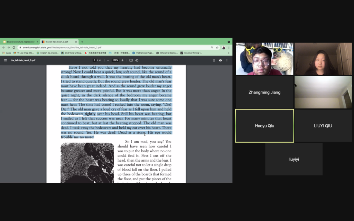This screenshot has height=221, width=354.
Task: Open the Atheism's Best Ar... bookmark
Action: coord(167,53)
